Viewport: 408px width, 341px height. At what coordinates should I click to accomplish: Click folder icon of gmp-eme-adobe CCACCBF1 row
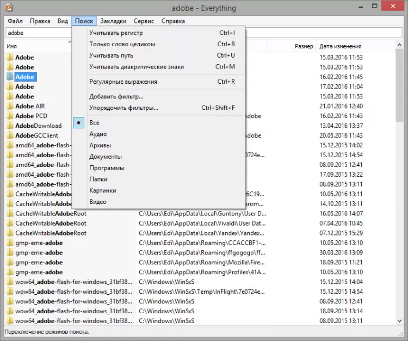(x=10, y=243)
